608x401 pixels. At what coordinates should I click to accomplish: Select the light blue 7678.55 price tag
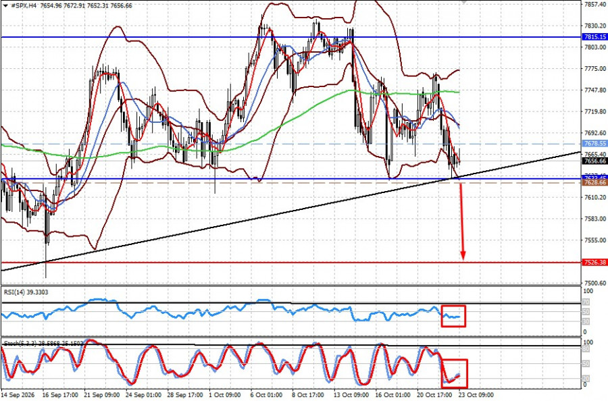[594, 143]
